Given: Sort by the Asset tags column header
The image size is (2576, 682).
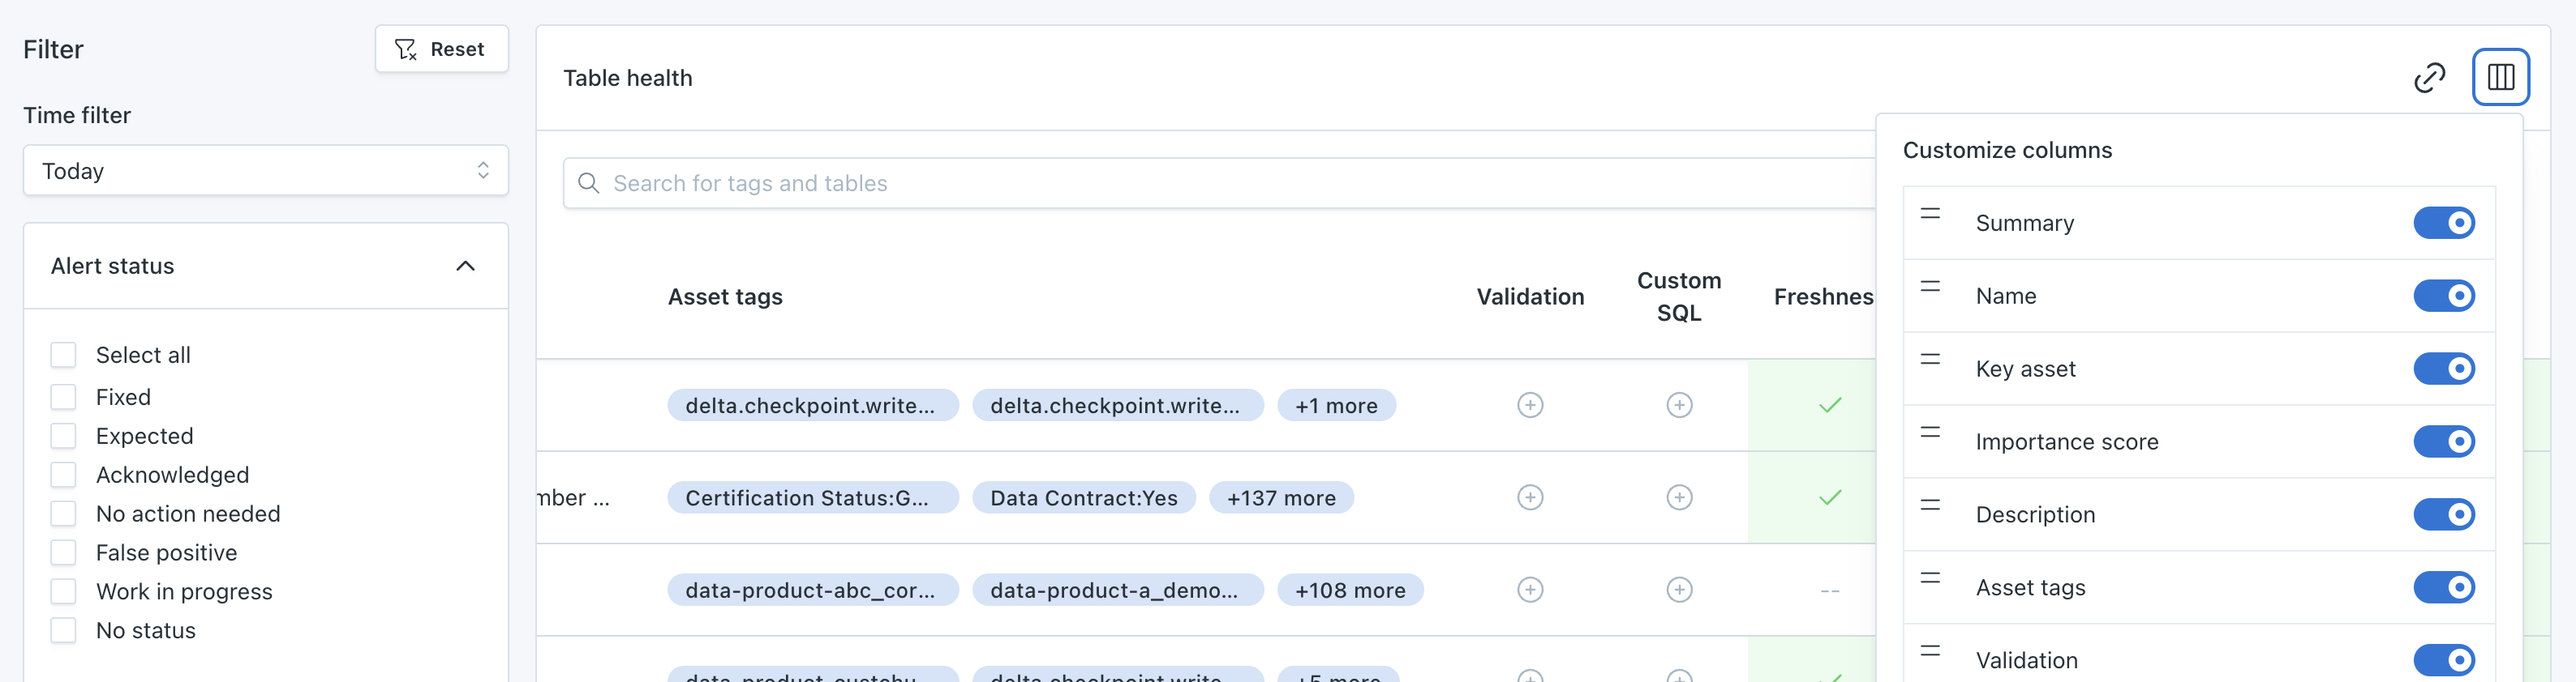Looking at the screenshot, I should pos(725,296).
